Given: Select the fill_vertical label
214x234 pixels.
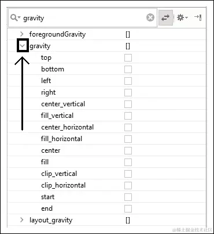Looking at the screenshot, I should [57, 116].
